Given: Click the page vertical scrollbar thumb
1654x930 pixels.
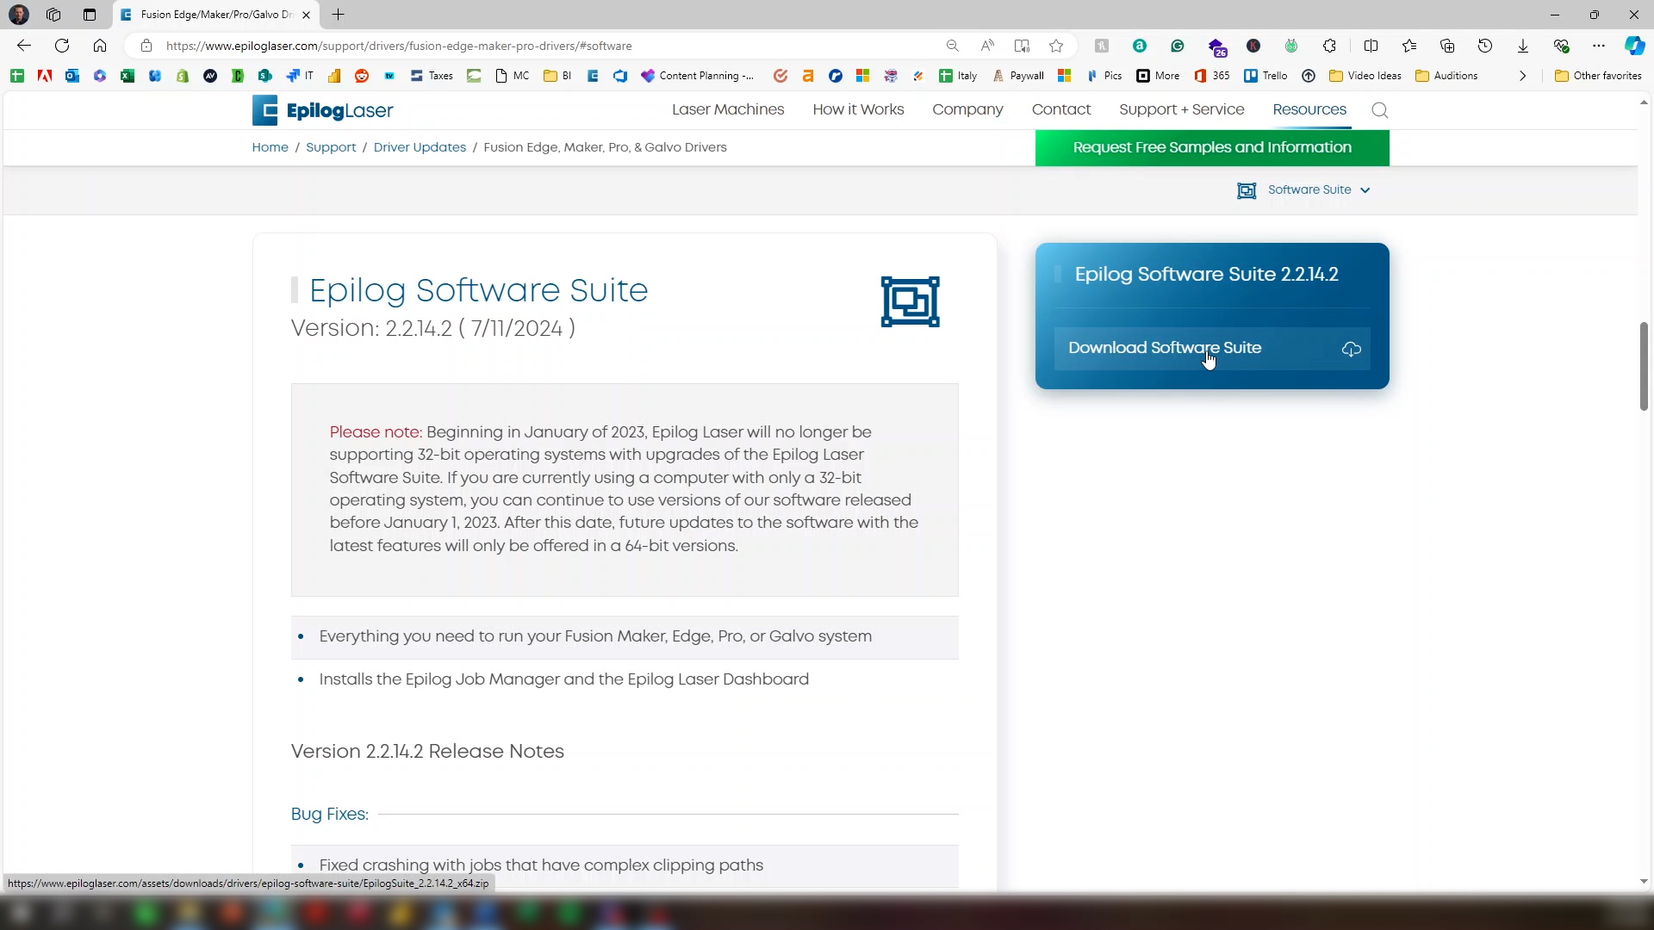Looking at the screenshot, I should point(1643,366).
